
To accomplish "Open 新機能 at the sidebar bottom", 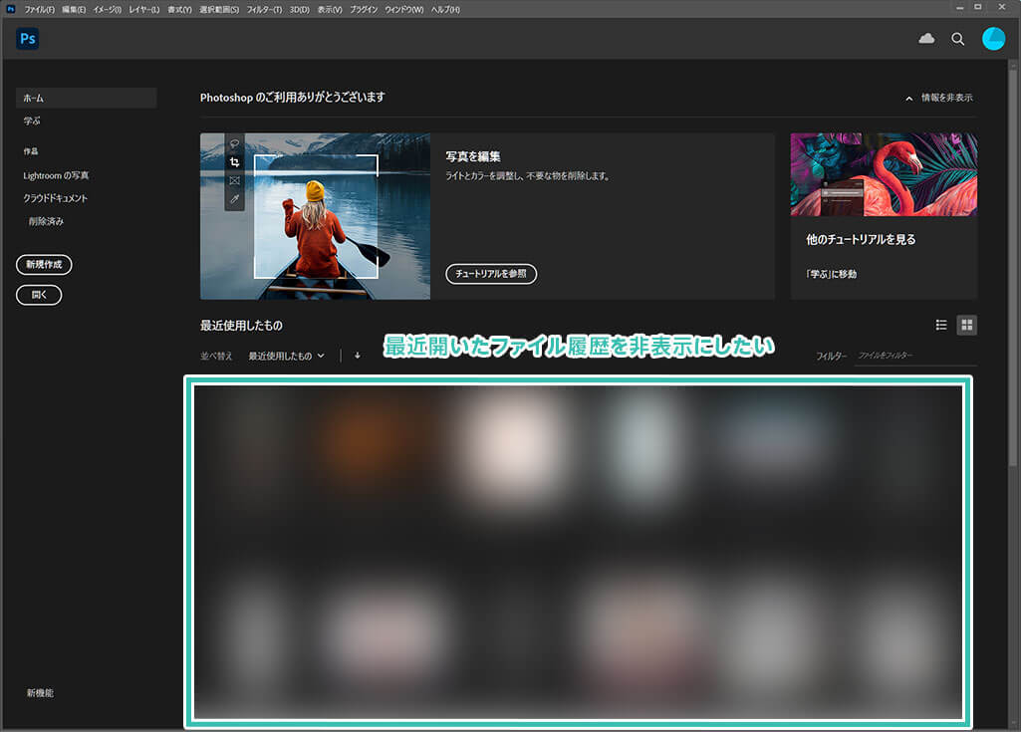I will pos(41,693).
